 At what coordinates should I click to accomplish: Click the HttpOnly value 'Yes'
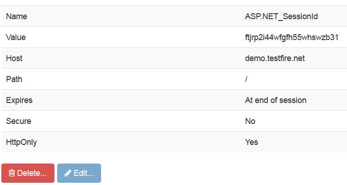click(x=251, y=142)
